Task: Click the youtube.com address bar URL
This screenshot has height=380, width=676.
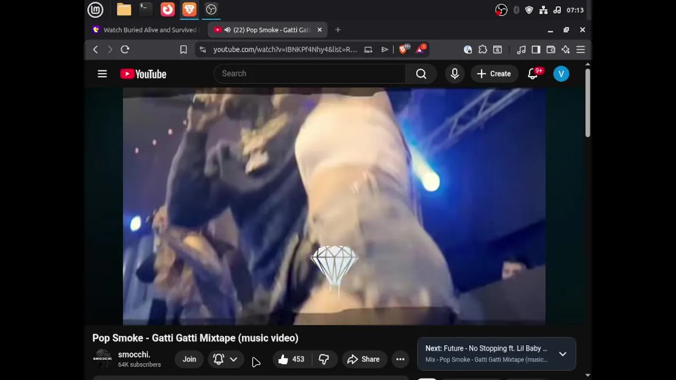Action: (285, 50)
